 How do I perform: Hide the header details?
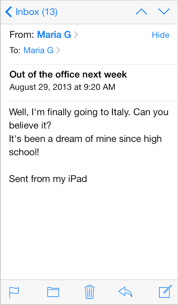point(161,35)
